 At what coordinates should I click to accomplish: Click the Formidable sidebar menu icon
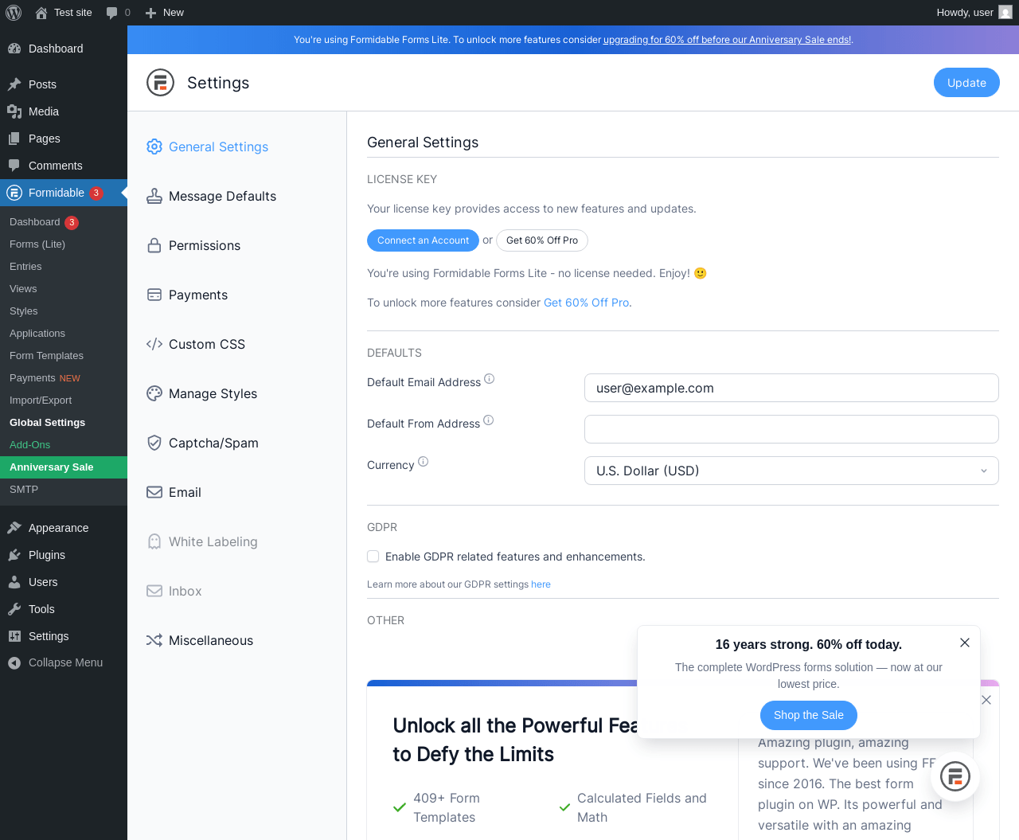[x=14, y=193]
